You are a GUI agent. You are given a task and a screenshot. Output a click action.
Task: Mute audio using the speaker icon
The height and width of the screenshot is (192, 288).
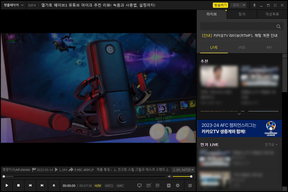point(169,176)
